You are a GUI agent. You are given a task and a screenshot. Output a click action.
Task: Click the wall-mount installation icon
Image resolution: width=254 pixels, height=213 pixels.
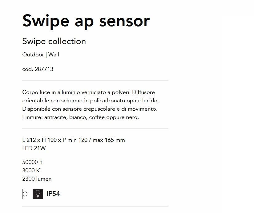(x=25, y=194)
